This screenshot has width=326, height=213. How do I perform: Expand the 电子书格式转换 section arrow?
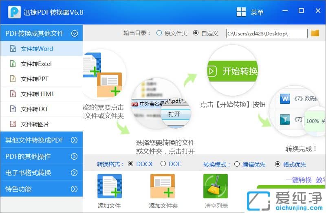tap(74, 173)
